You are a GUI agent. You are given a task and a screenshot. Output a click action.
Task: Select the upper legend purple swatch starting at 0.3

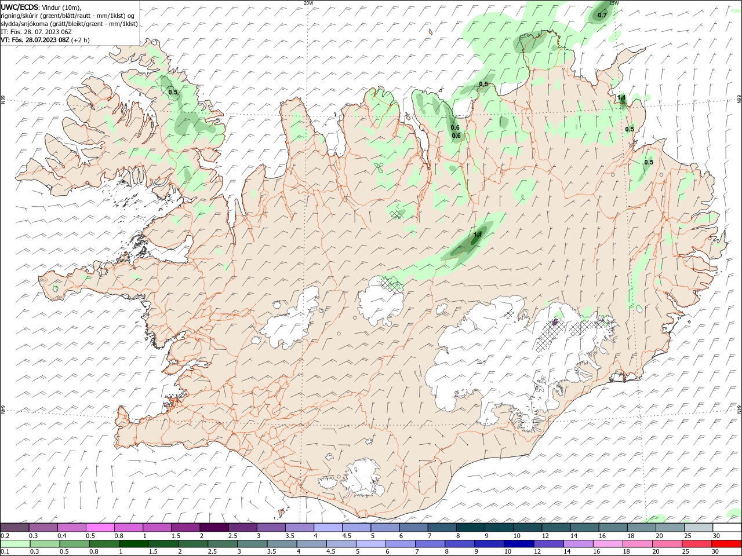(x=43, y=528)
